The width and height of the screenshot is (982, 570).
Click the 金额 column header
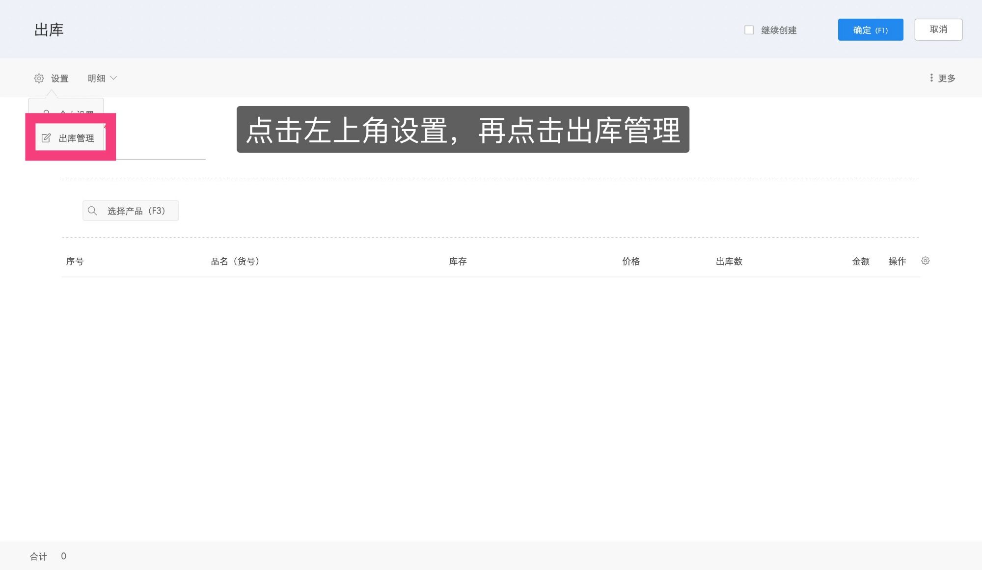click(861, 261)
